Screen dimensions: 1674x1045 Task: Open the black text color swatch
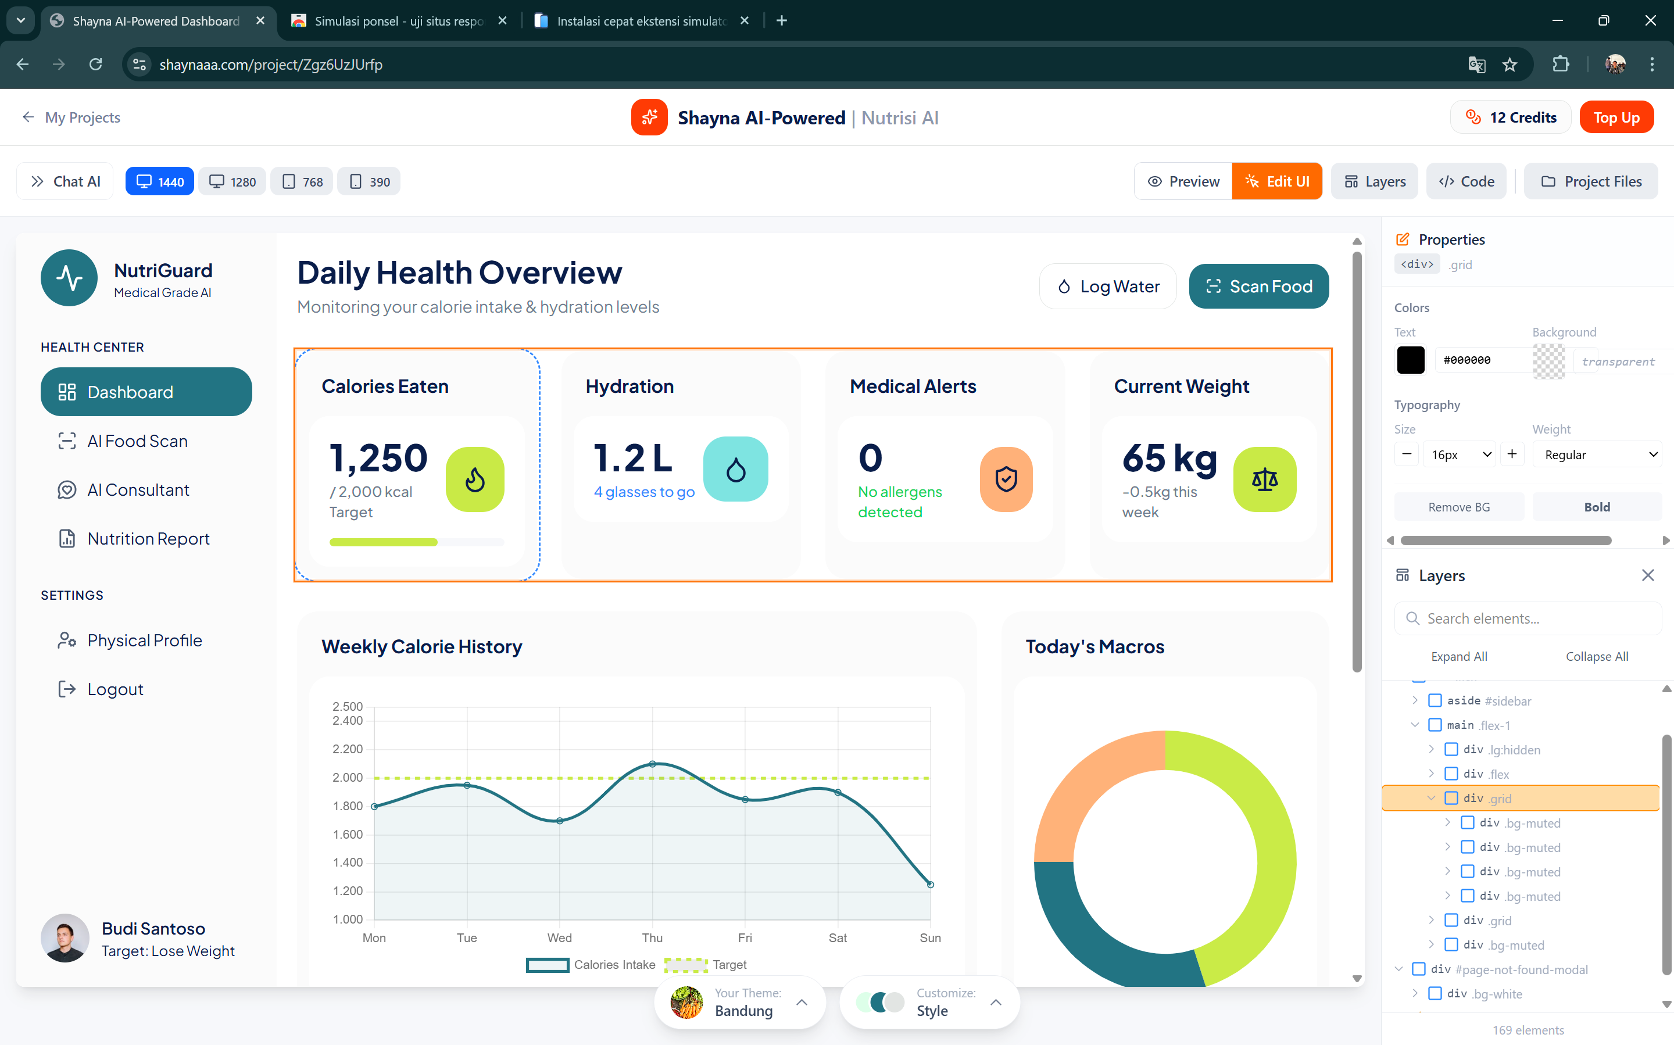(x=1411, y=360)
